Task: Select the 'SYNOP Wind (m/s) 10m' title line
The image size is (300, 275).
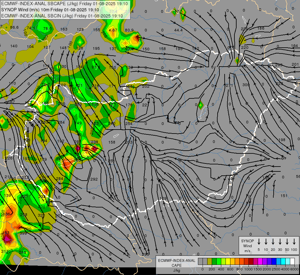Action: click(x=50, y=10)
